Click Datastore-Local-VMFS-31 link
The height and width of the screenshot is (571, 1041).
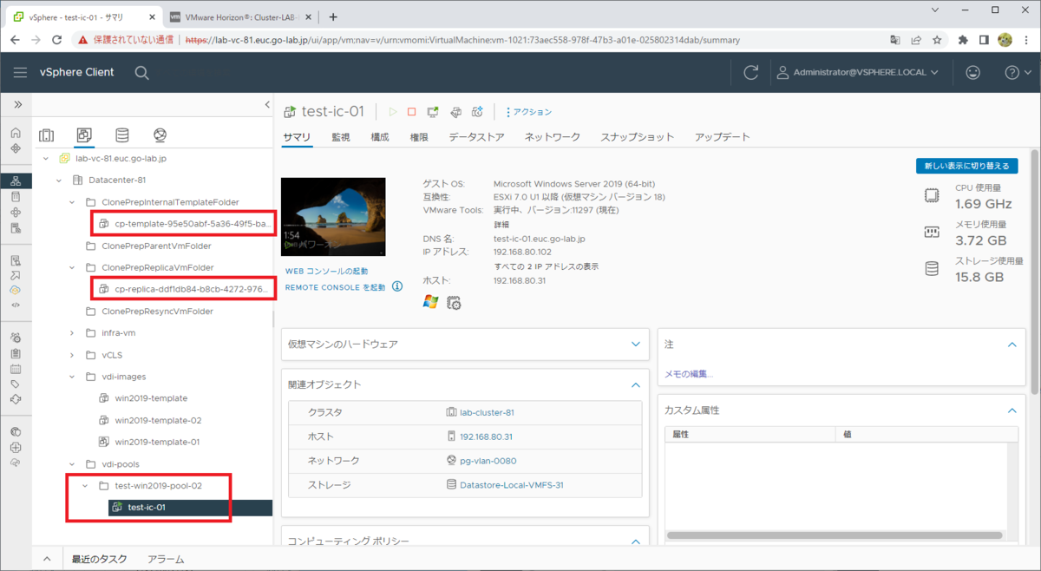point(511,485)
